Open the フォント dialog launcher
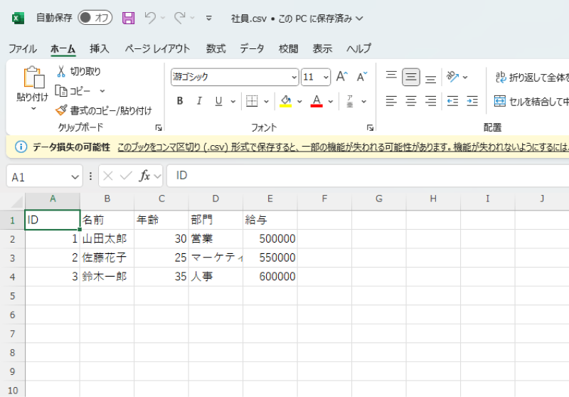Viewport: 569px width, 397px height. [x=370, y=127]
